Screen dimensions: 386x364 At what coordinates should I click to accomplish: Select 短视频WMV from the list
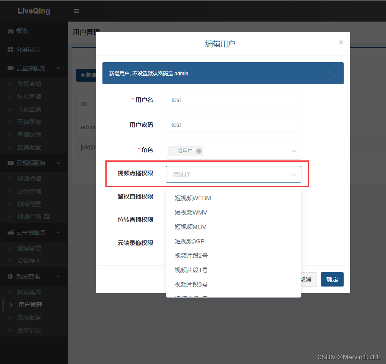233,212
